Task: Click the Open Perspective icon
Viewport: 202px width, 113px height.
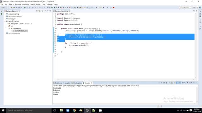Action: point(194,8)
